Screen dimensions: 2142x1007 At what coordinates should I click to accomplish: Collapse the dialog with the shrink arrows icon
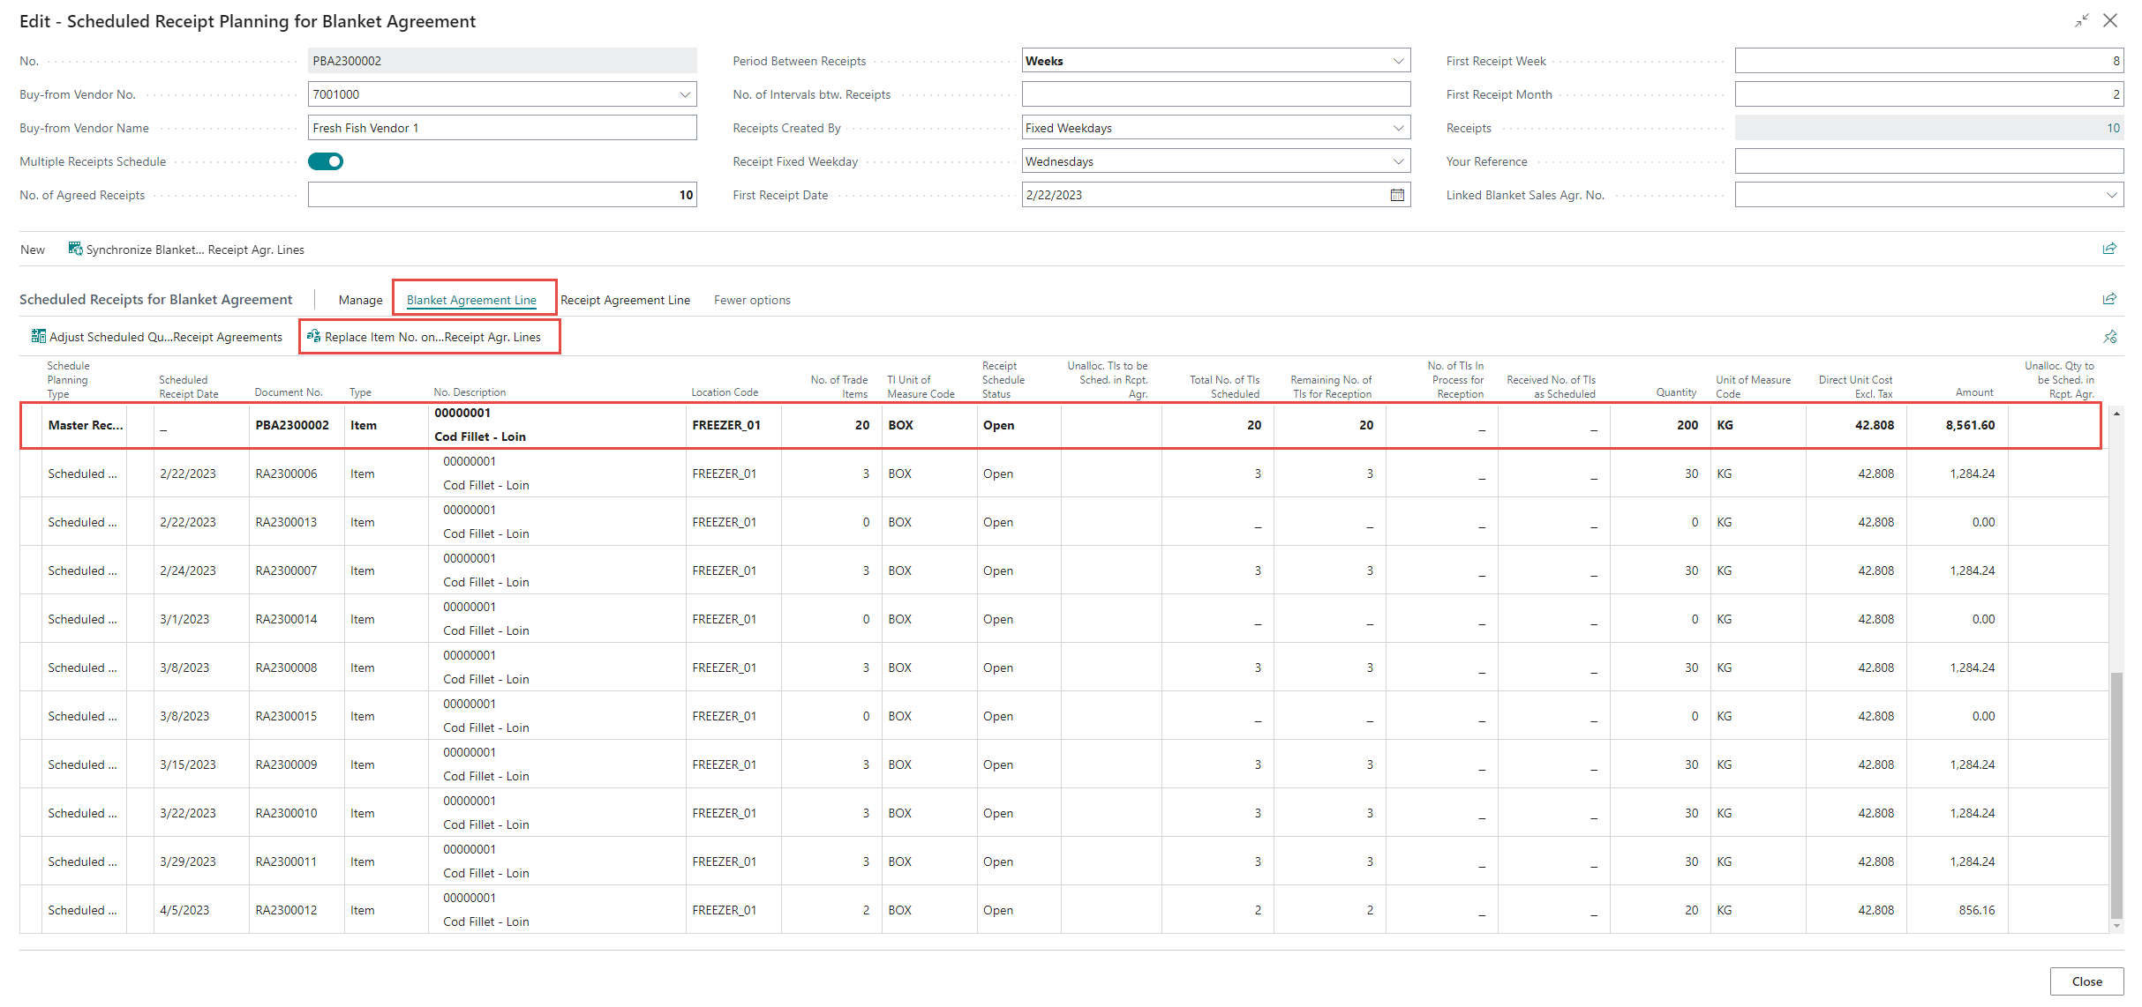click(x=2081, y=20)
